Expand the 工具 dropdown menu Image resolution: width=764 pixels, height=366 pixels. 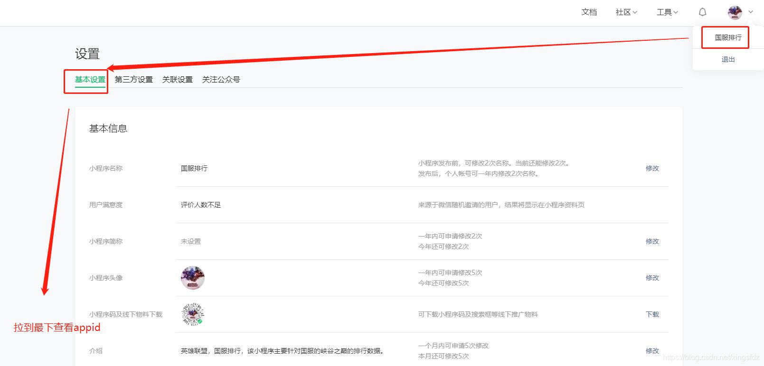coord(667,12)
